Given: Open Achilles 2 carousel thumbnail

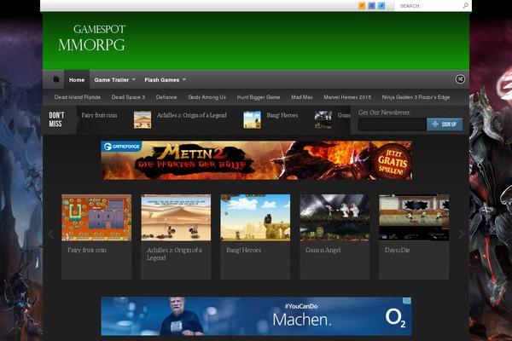Looking at the screenshot, I should (176, 217).
